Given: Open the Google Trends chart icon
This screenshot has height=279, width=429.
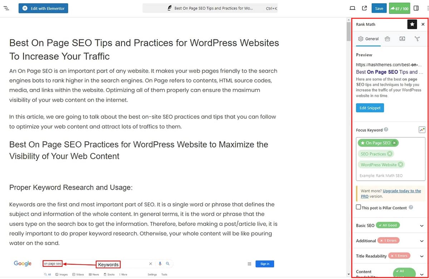Looking at the screenshot, I should coord(422,130).
